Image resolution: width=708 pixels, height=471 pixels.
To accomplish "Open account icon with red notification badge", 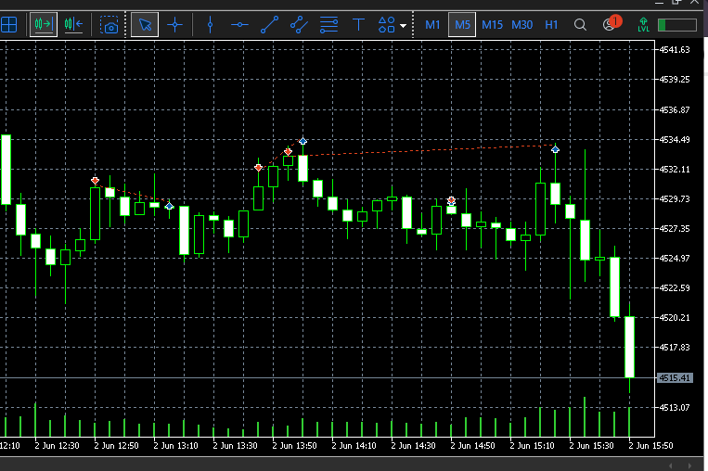I will pyautogui.click(x=611, y=23).
